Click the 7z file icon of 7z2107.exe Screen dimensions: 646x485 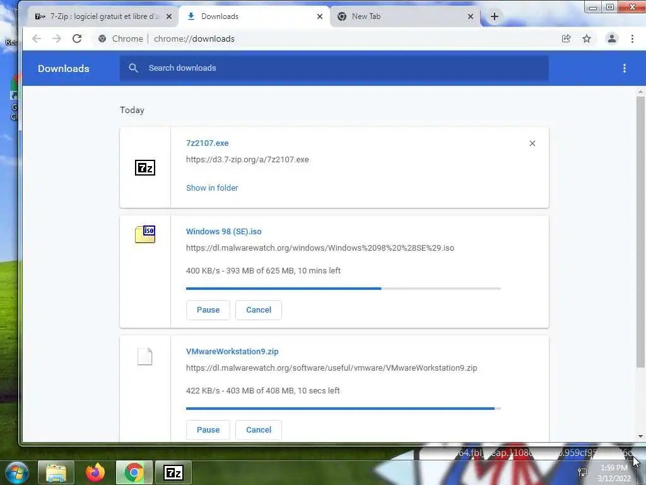pyautogui.click(x=145, y=168)
